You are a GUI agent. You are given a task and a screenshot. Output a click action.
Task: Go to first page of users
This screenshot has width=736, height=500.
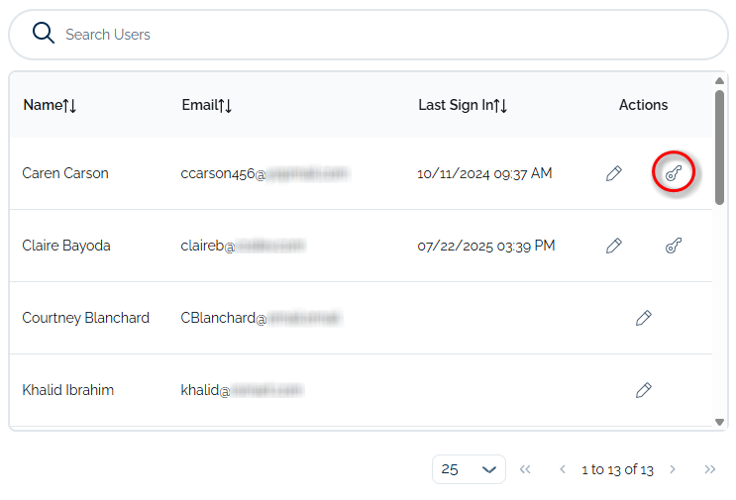point(525,469)
